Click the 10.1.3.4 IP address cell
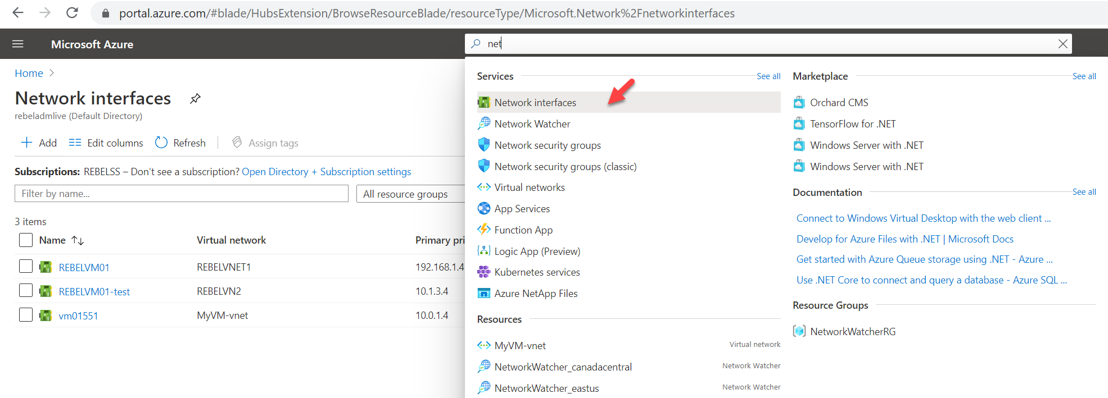The width and height of the screenshot is (1108, 398). [432, 291]
